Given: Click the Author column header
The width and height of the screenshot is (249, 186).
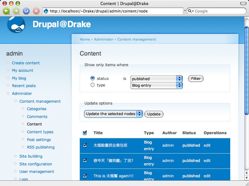Looking at the screenshot, I should point(170,133).
